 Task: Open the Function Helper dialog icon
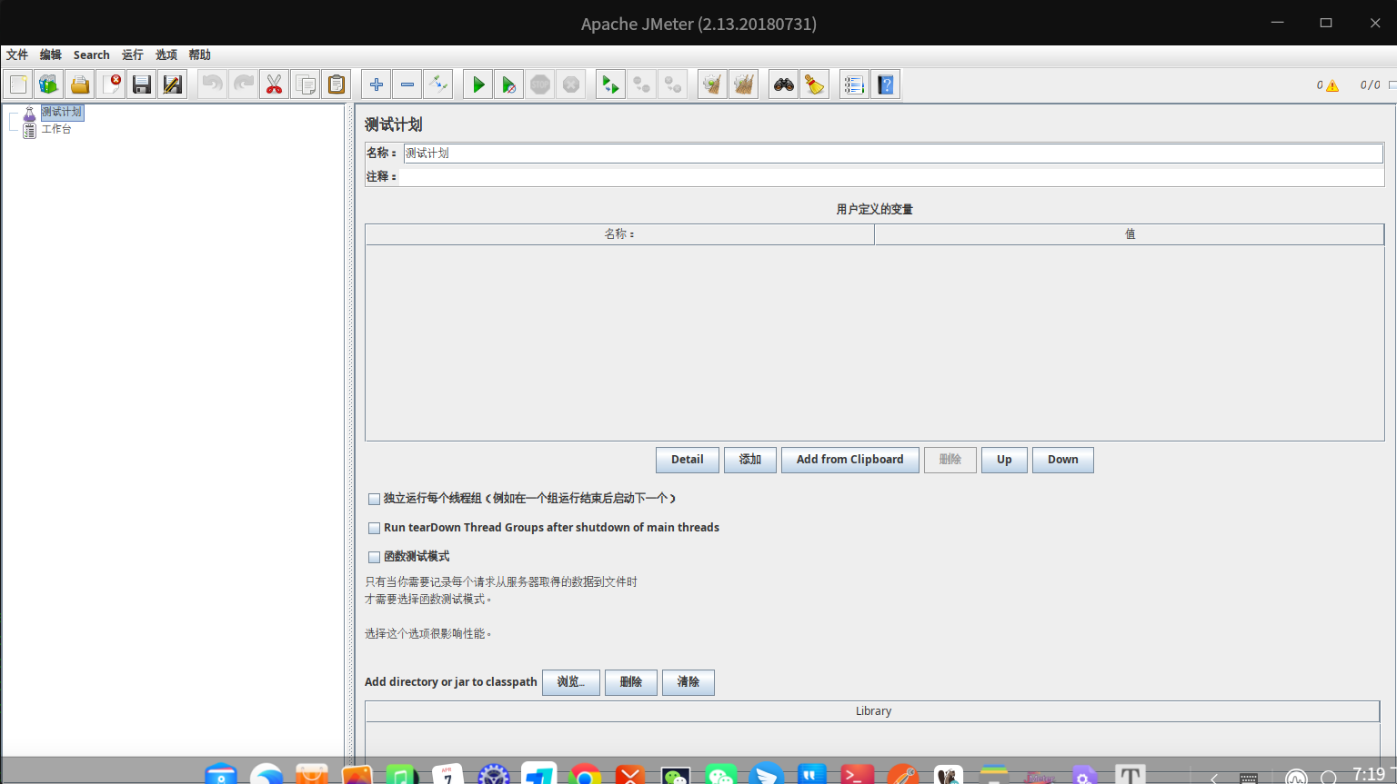click(x=854, y=84)
